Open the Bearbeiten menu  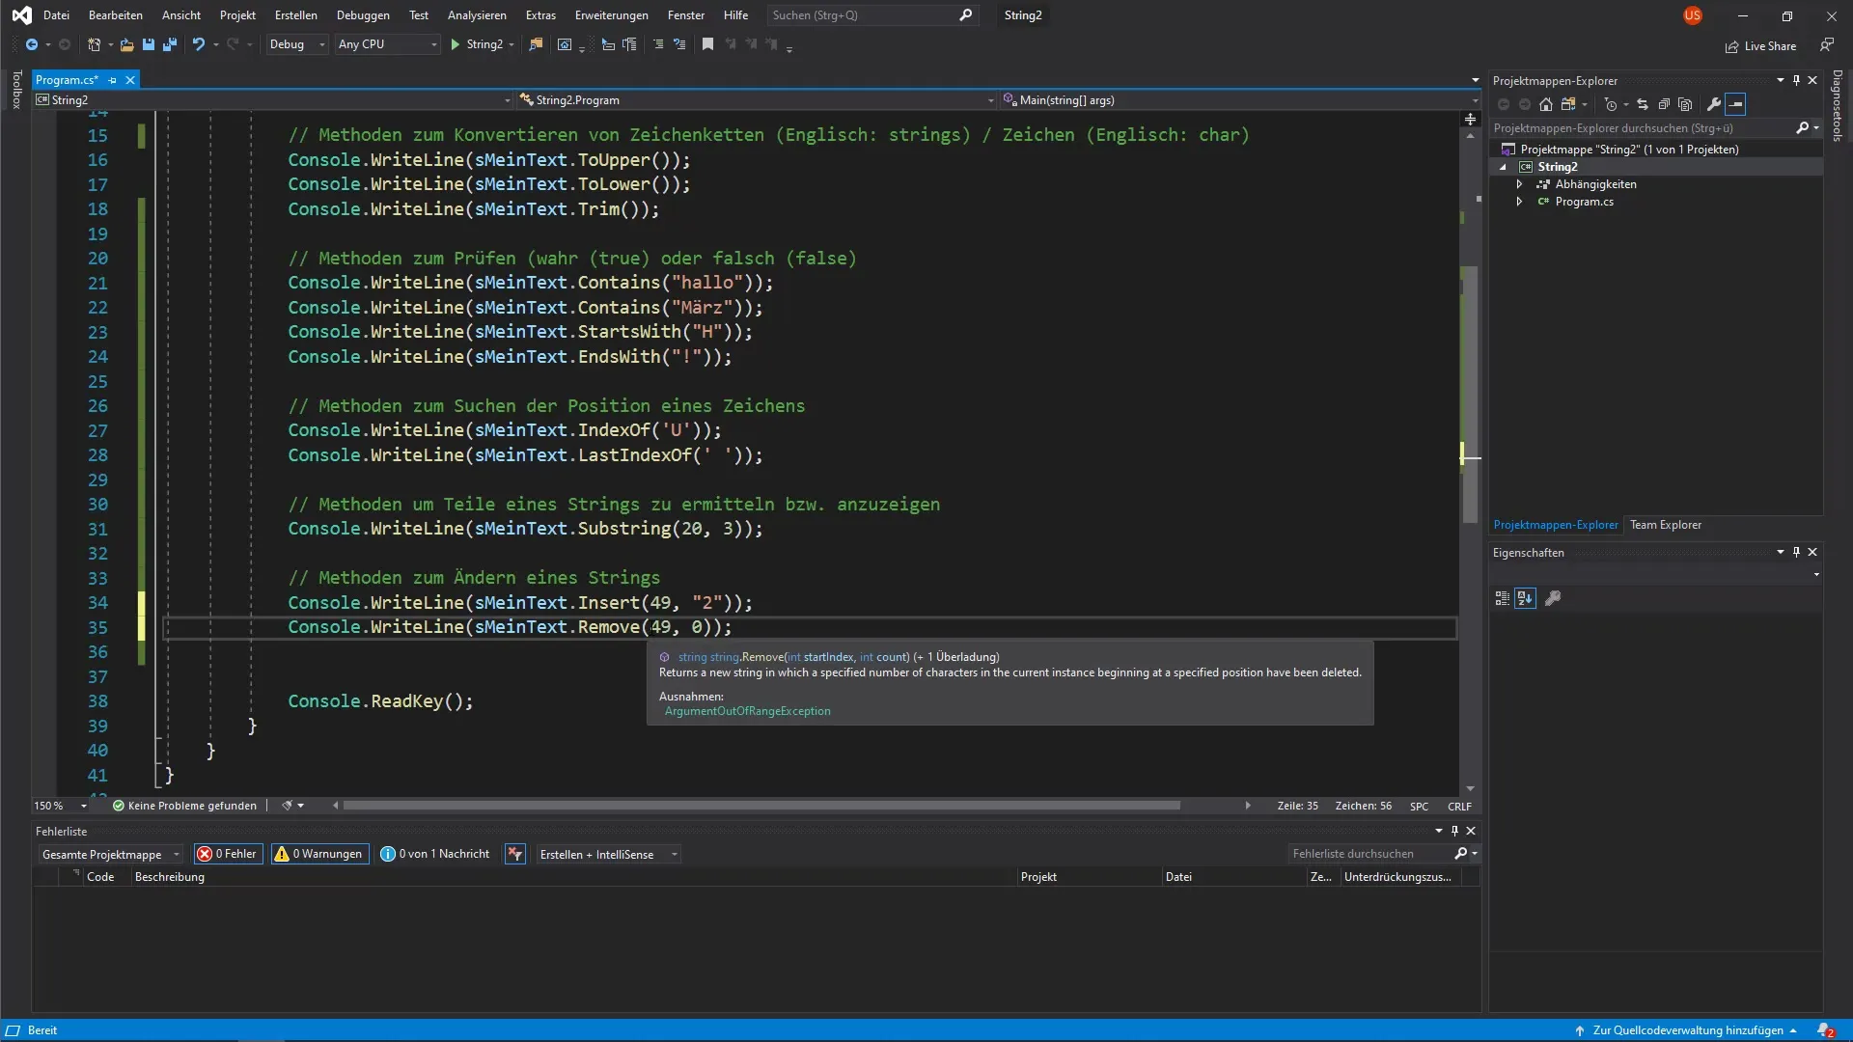[x=115, y=15]
